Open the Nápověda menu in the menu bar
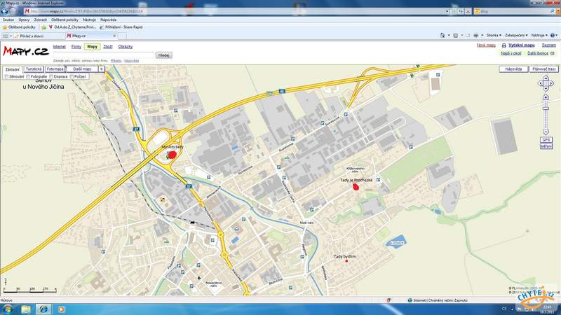561x315 pixels. [108, 20]
